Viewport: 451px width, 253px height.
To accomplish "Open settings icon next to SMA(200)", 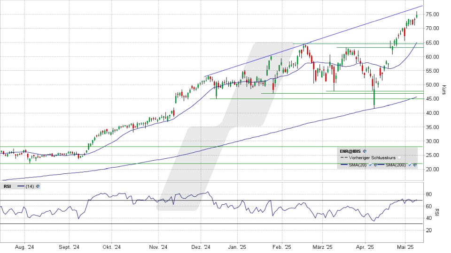I will (x=415, y=165).
